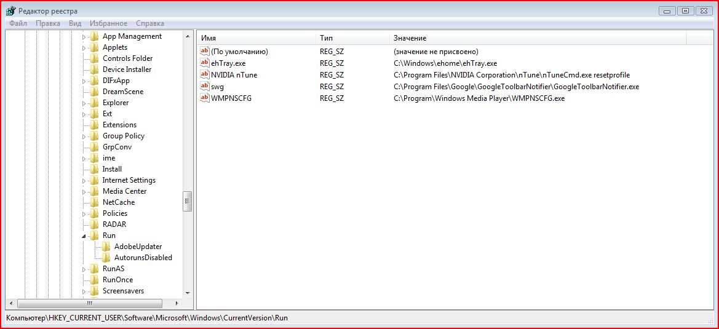This screenshot has width=719, height=329.
Task: Expand the Policies key
Action: [x=84, y=213]
